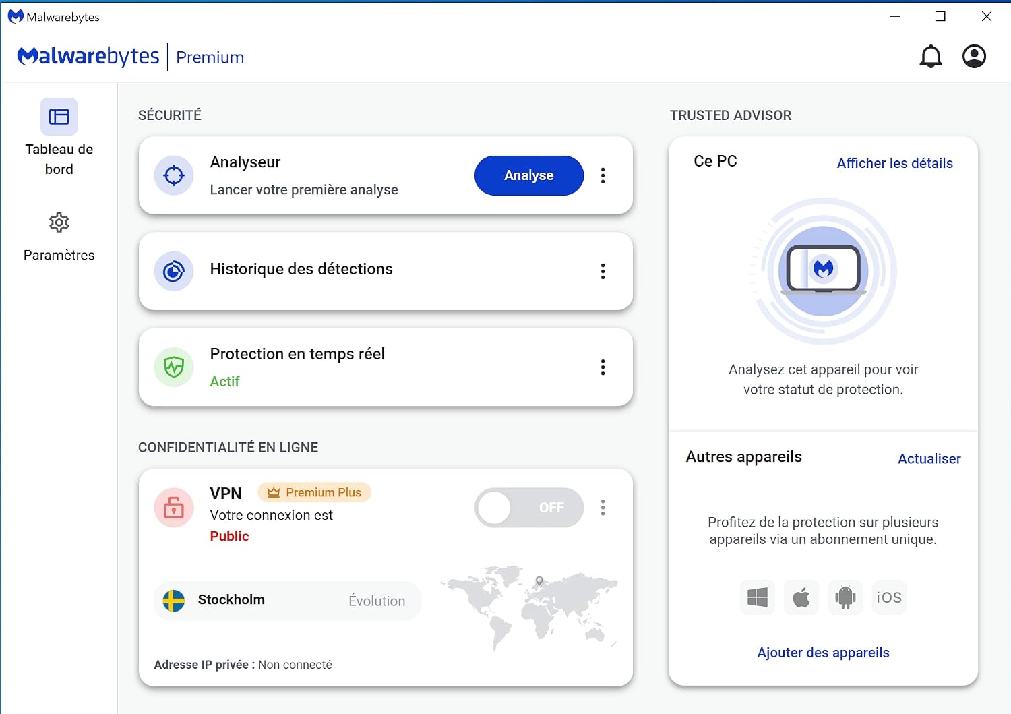Open the notifications bell
The height and width of the screenshot is (714, 1011).
[x=931, y=56]
